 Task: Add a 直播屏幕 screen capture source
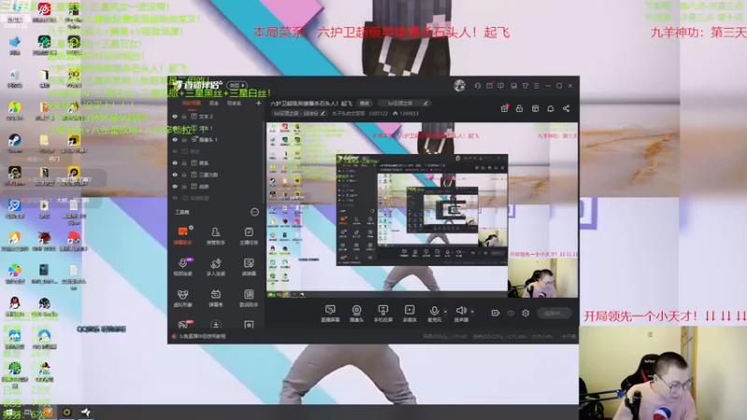click(x=331, y=314)
